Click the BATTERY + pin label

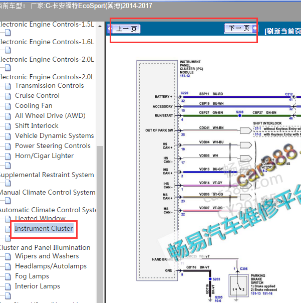(x=163, y=97)
